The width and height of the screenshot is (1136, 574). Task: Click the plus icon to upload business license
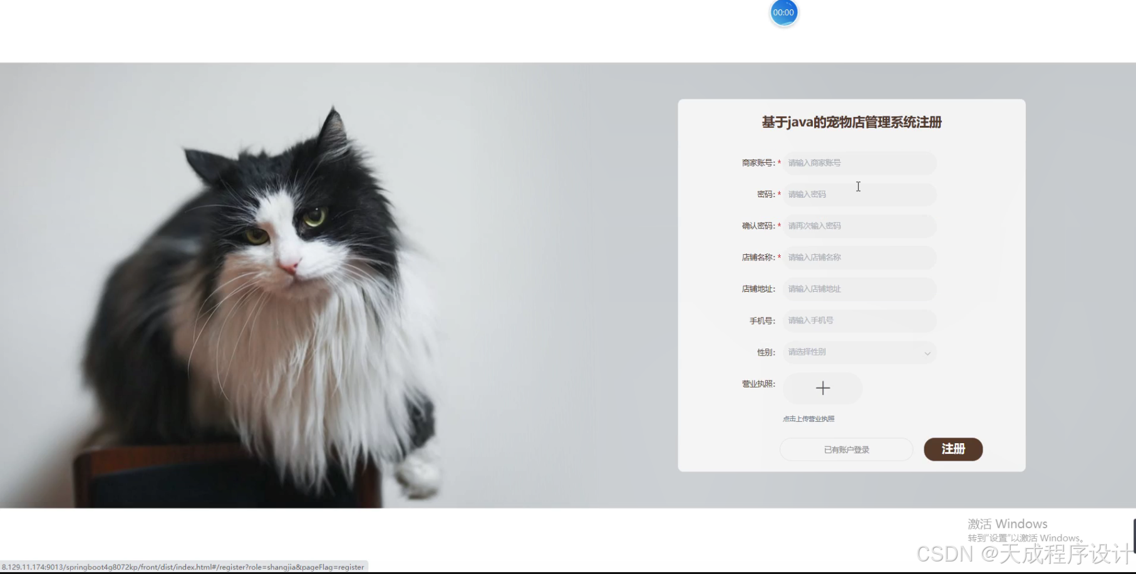pos(822,388)
